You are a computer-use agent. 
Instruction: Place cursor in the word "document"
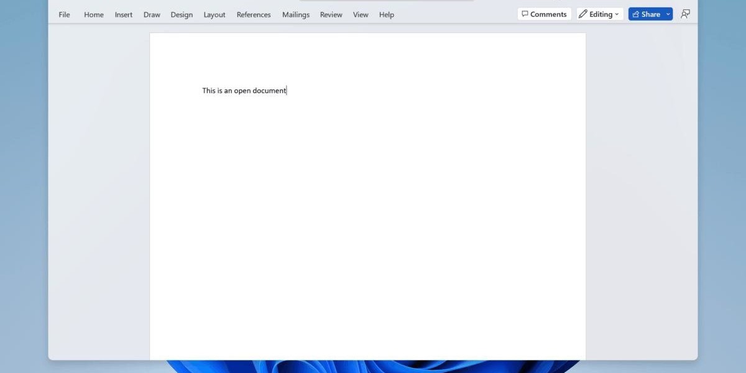[269, 91]
